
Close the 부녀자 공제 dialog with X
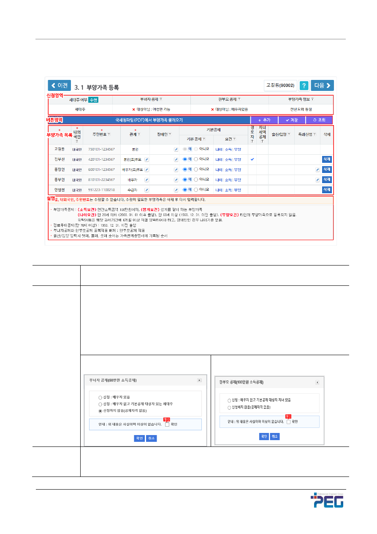199,380
